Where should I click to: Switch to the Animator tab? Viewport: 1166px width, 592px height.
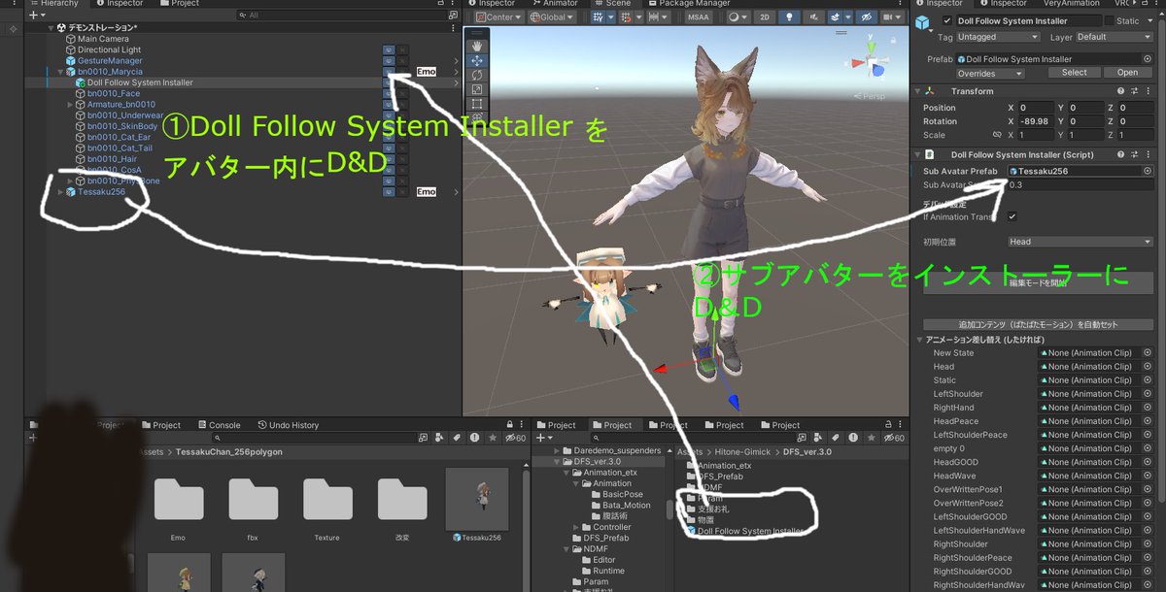pos(553,4)
